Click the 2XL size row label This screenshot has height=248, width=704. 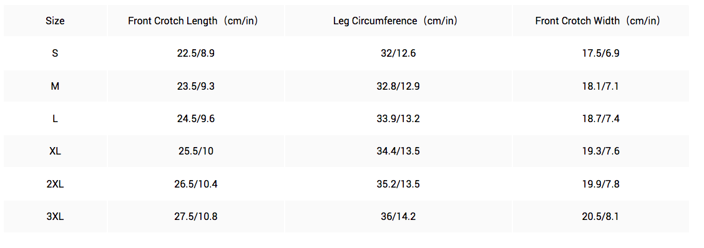pos(55,184)
